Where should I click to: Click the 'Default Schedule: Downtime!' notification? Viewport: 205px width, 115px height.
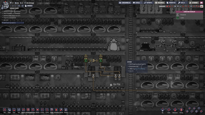pos(12,11)
